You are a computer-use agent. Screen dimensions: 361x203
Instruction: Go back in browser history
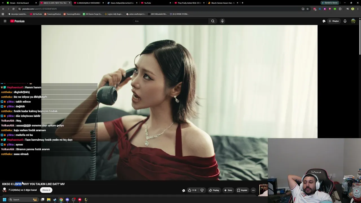click(x=3, y=9)
